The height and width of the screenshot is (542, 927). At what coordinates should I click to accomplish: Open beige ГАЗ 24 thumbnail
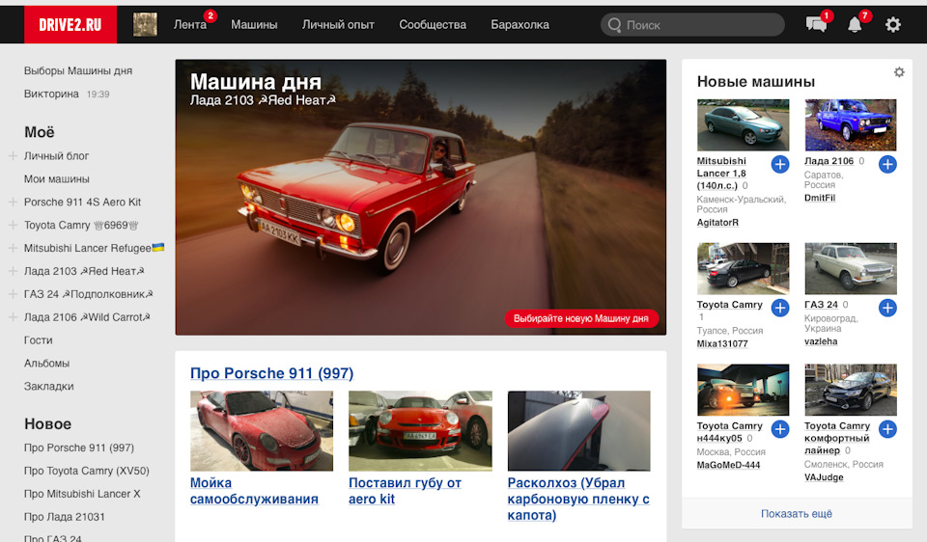tap(850, 269)
